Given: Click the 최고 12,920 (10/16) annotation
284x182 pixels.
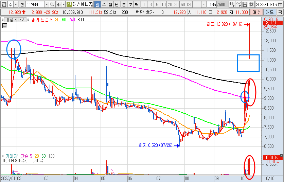Looking at the screenshot, I should pyautogui.click(x=225, y=24).
